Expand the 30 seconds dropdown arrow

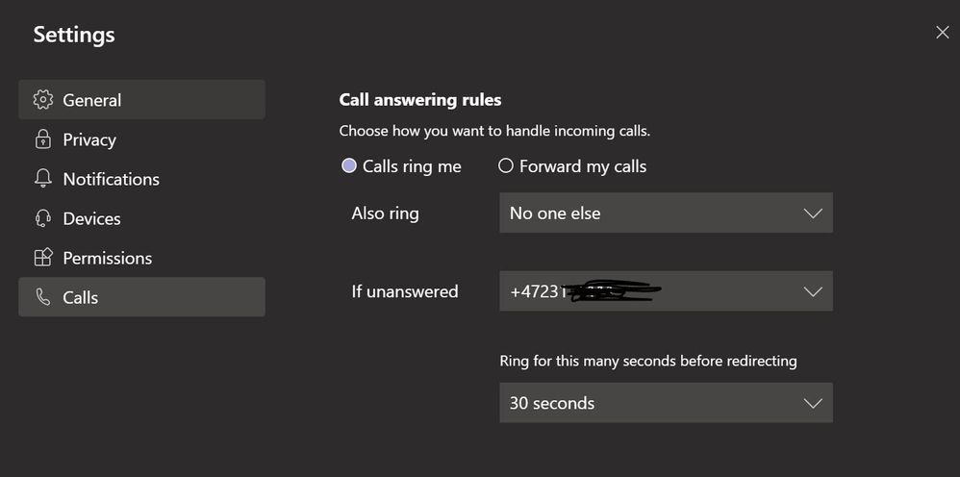click(x=812, y=403)
